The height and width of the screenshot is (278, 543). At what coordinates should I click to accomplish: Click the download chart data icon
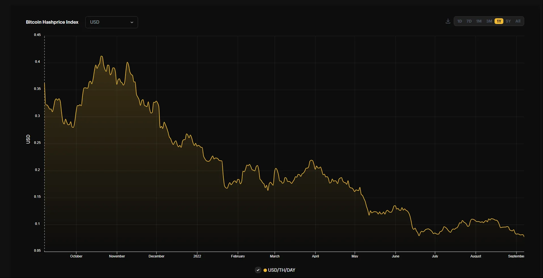(x=448, y=21)
